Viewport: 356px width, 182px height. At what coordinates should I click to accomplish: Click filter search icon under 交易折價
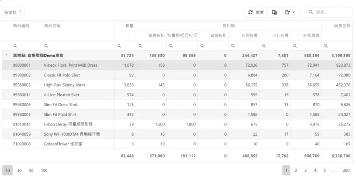(233, 46)
